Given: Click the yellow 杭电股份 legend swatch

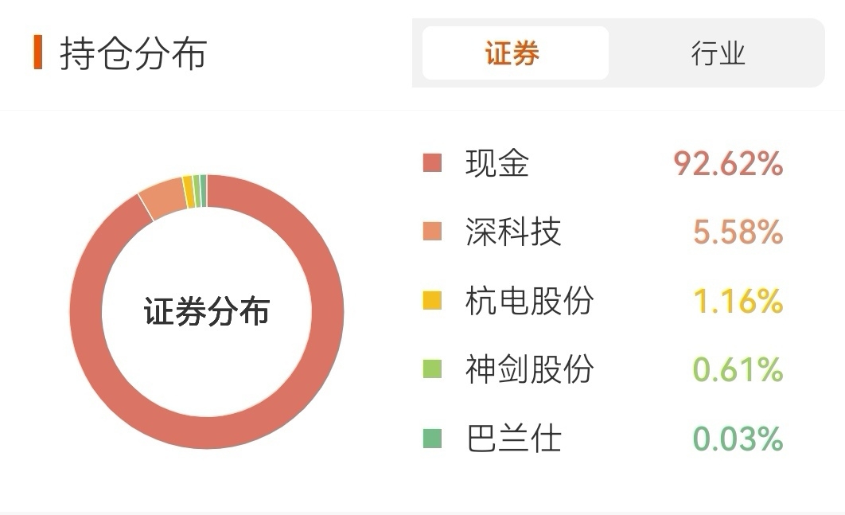Looking at the screenshot, I should tap(432, 300).
